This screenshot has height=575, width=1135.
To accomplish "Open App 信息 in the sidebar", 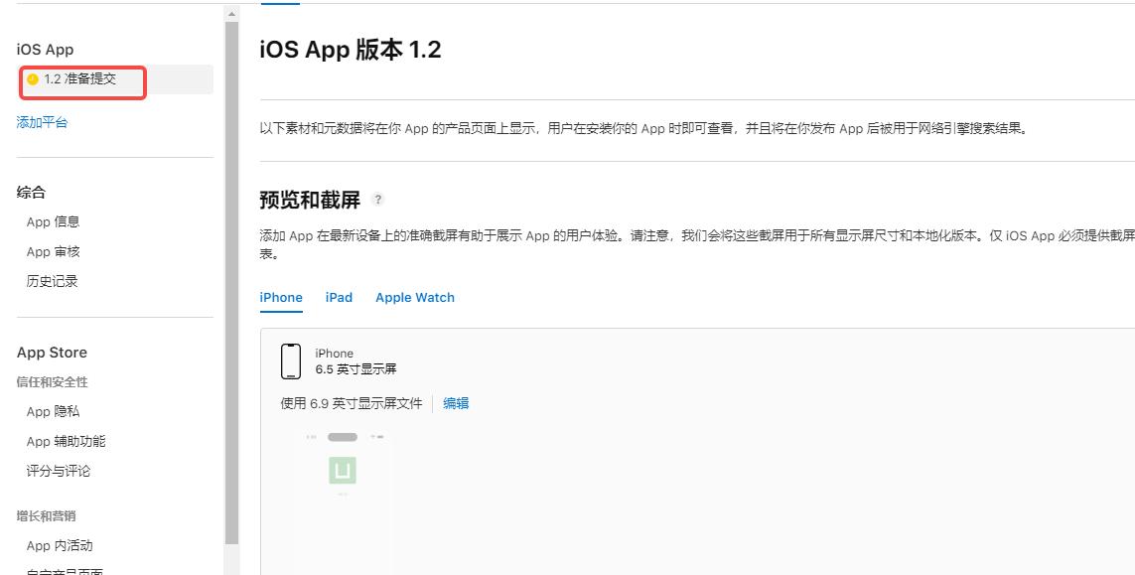I will 54,222.
